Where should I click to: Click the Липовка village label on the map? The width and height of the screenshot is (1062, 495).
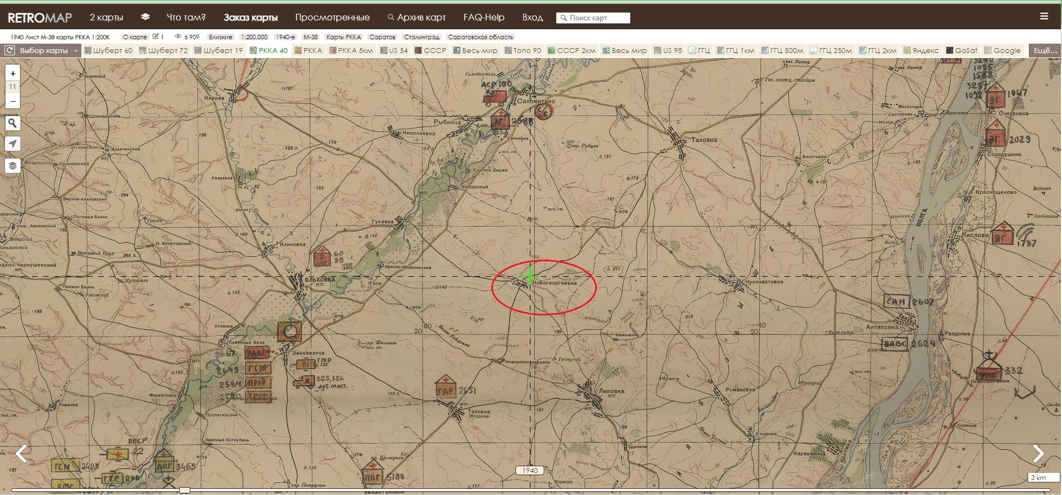pyautogui.click(x=611, y=391)
